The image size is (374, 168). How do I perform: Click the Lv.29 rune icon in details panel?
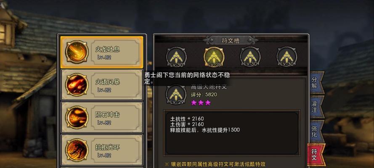click(176, 94)
